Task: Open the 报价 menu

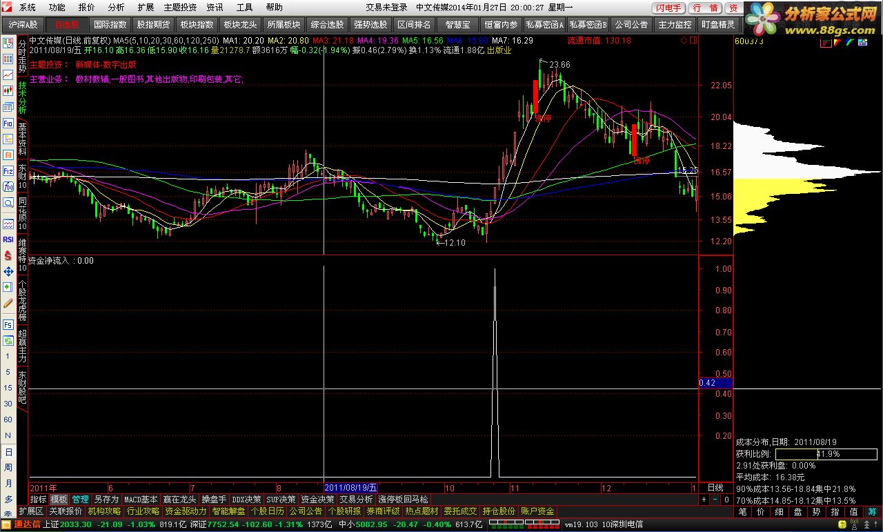Action: (87, 8)
